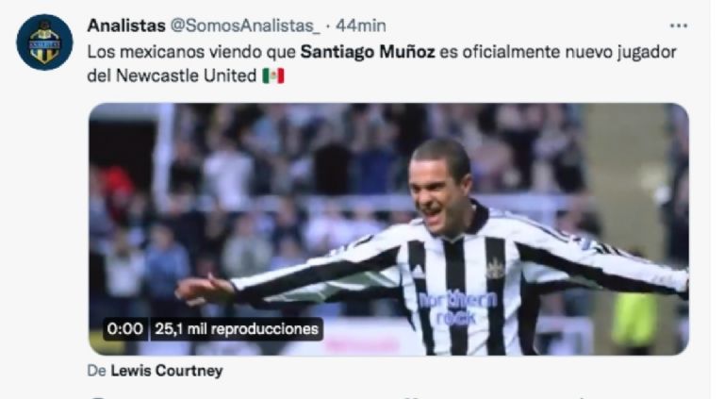Click the "De" label before Lewis Courtney

[96, 371]
